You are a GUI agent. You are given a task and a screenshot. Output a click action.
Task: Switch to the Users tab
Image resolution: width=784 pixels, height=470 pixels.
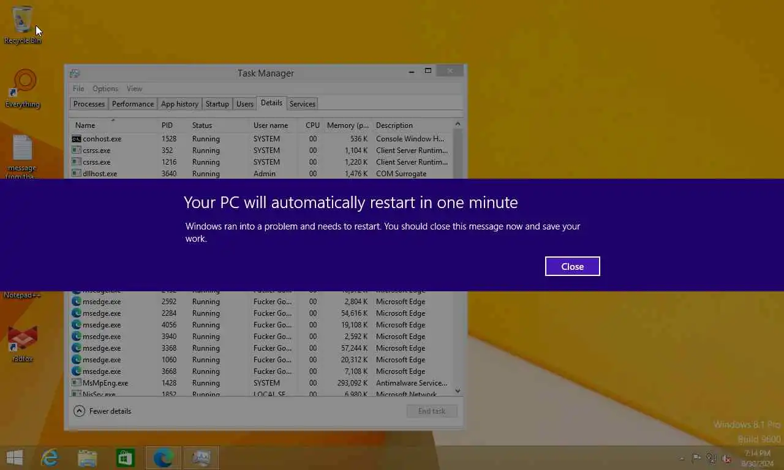point(244,104)
